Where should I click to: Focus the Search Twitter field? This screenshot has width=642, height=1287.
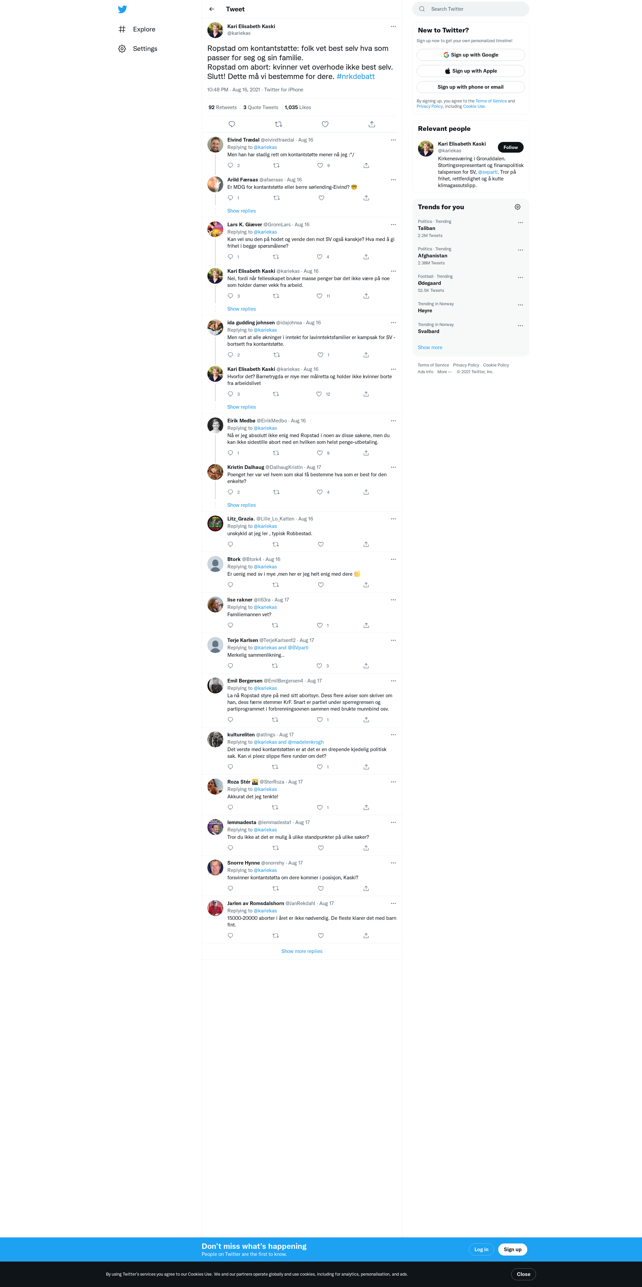click(x=471, y=9)
